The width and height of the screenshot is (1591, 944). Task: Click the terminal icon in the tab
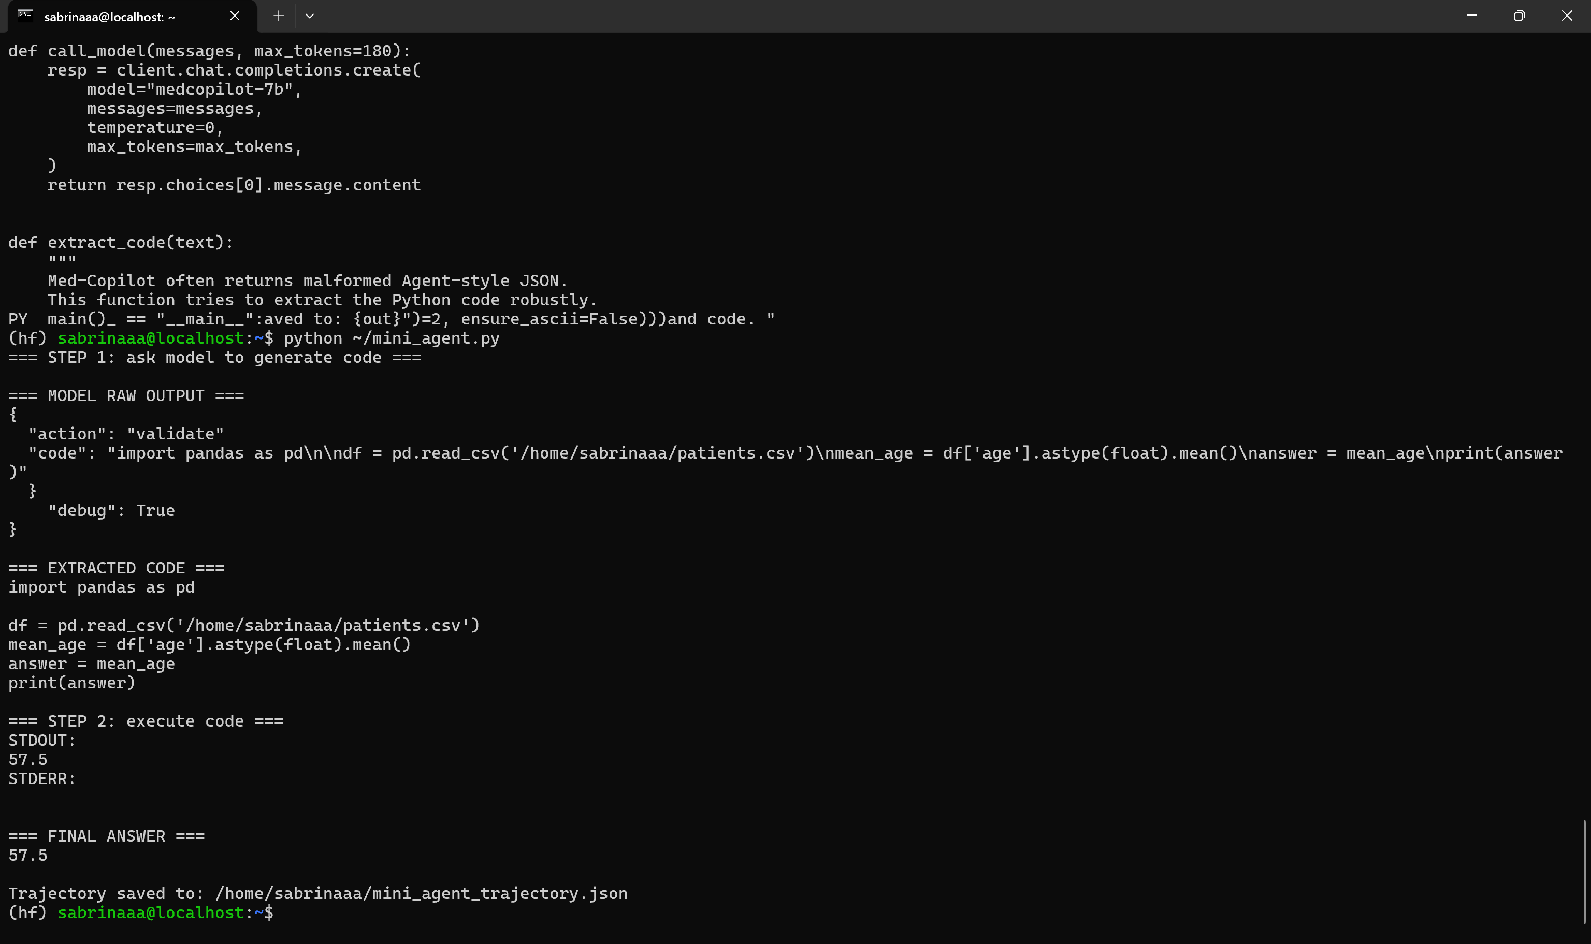pos(25,16)
